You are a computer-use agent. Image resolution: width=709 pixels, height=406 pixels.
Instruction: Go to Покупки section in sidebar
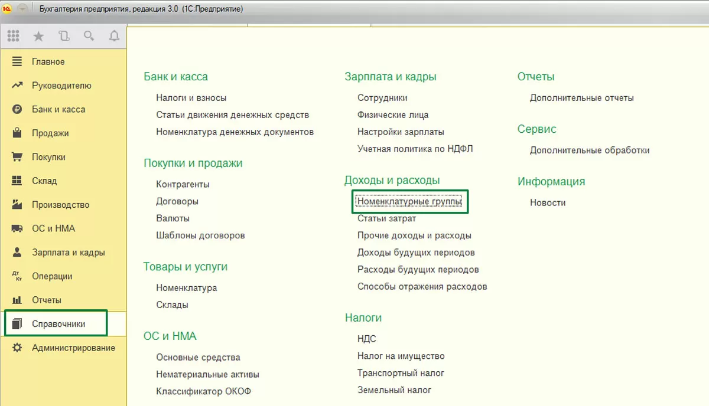(x=48, y=157)
